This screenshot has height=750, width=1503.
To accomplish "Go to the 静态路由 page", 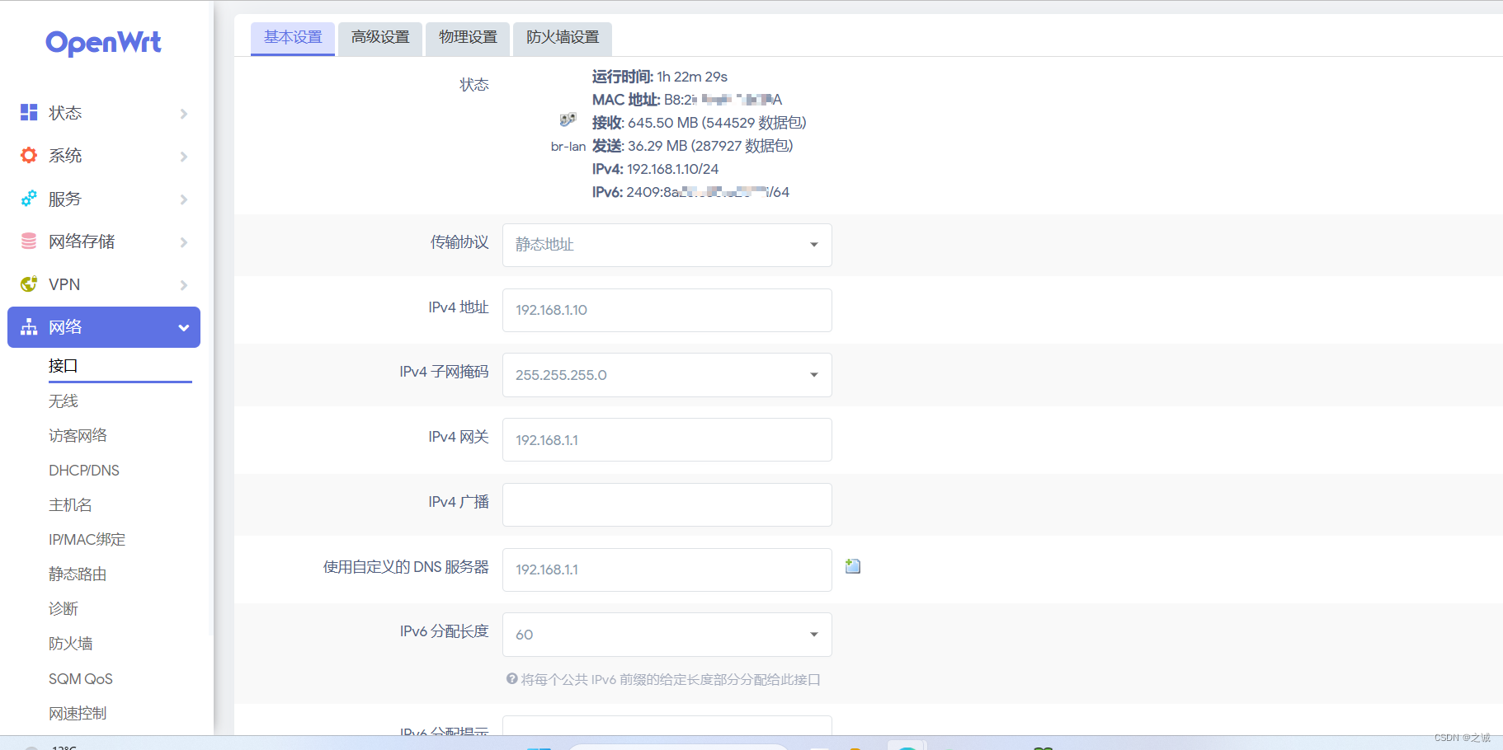I will [x=78, y=574].
